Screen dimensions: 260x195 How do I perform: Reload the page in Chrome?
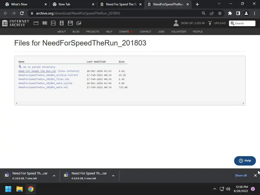pos(22,13)
